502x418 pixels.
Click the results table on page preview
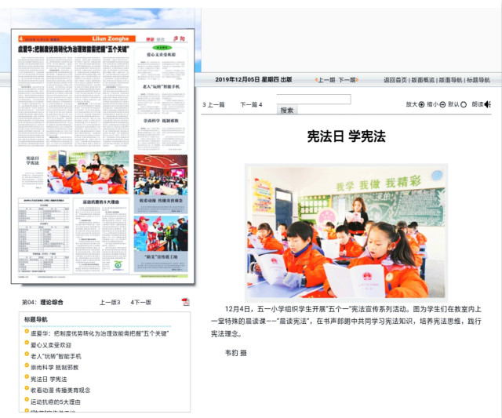(44, 235)
